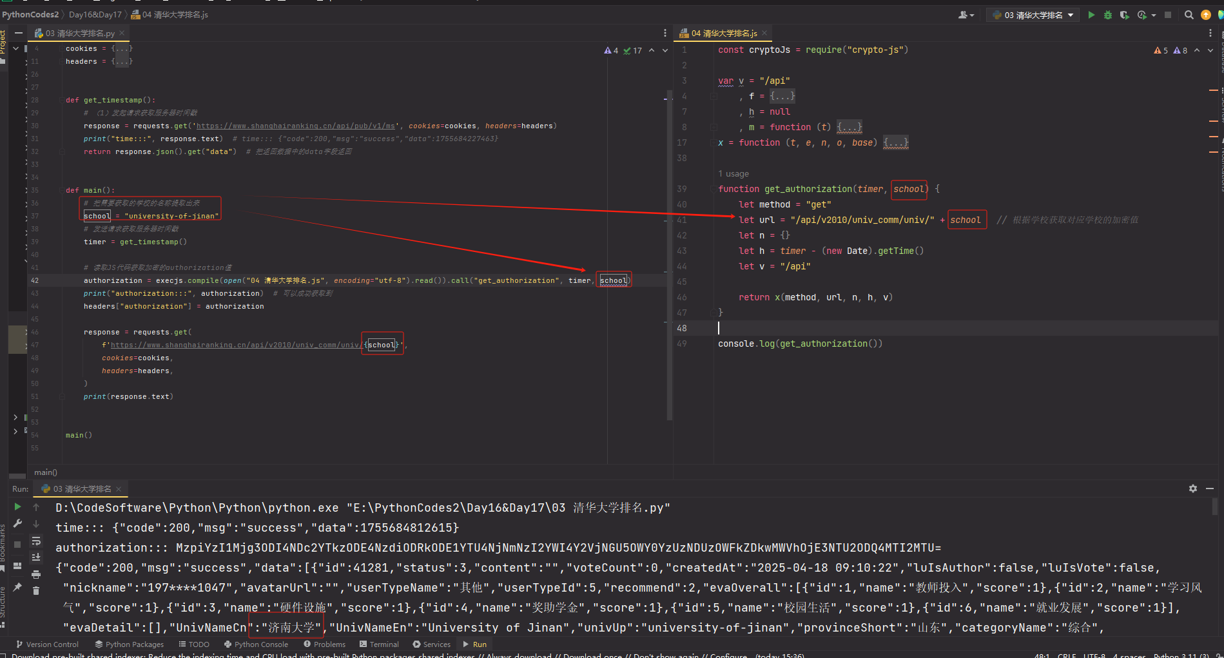The width and height of the screenshot is (1224, 658).
Task: Click the stop square in the top toolbar
Action: point(1168,15)
